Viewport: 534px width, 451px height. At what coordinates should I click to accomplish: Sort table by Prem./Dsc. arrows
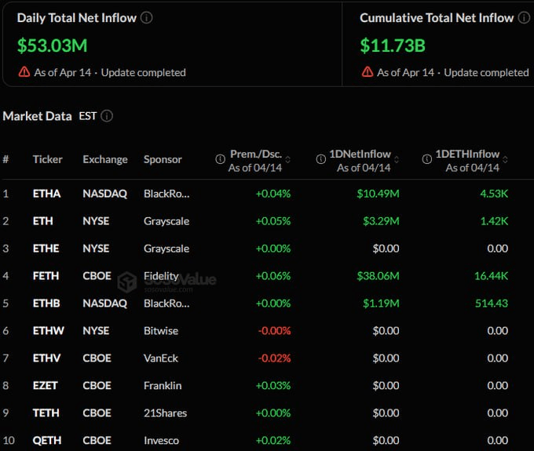[287, 155]
